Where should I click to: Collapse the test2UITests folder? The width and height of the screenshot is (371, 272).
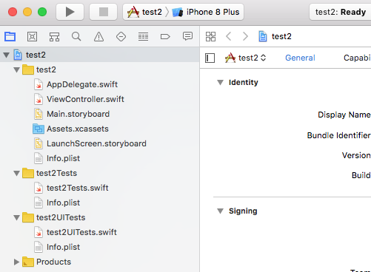[17, 218]
